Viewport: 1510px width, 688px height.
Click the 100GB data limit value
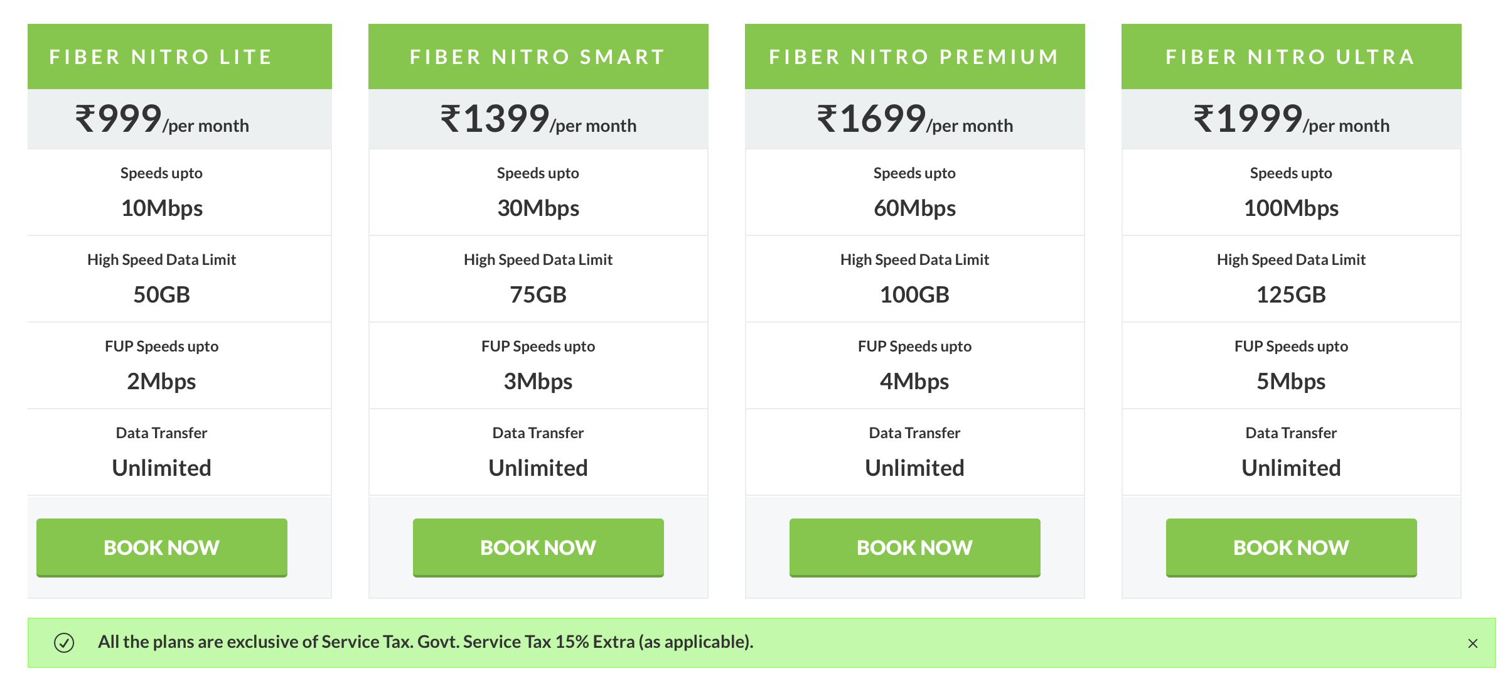click(x=915, y=294)
